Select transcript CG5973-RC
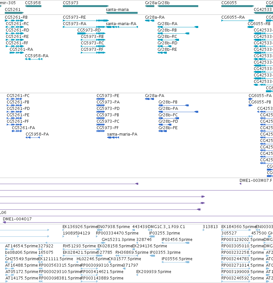The height and width of the screenshot is (283, 273). point(93,46)
